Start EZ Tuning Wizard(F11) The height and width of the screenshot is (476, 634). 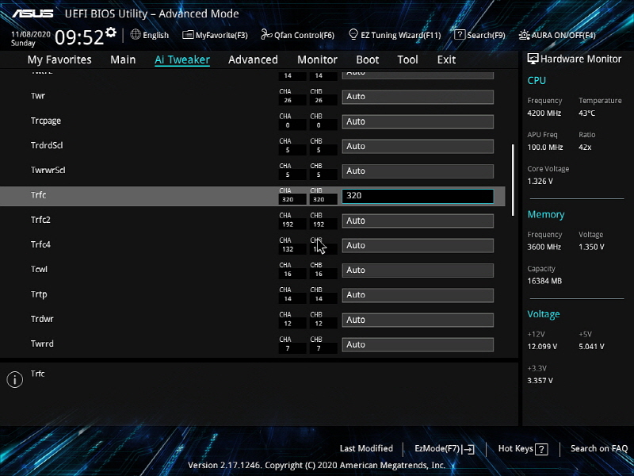click(401, 35)
